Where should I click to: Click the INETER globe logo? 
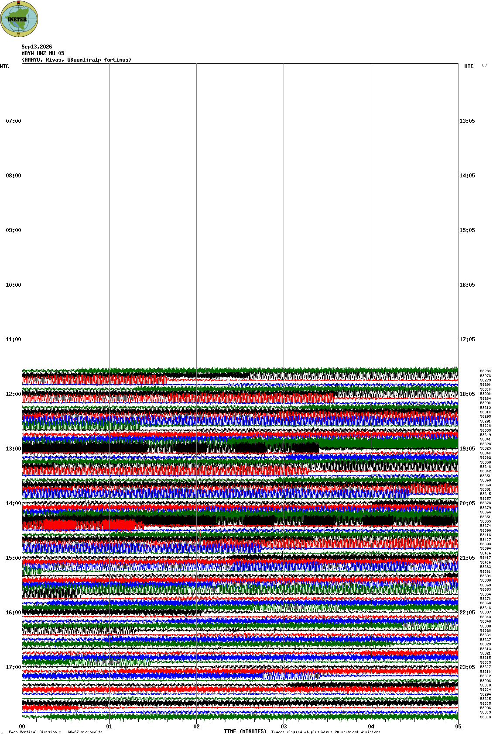[19, 19]
